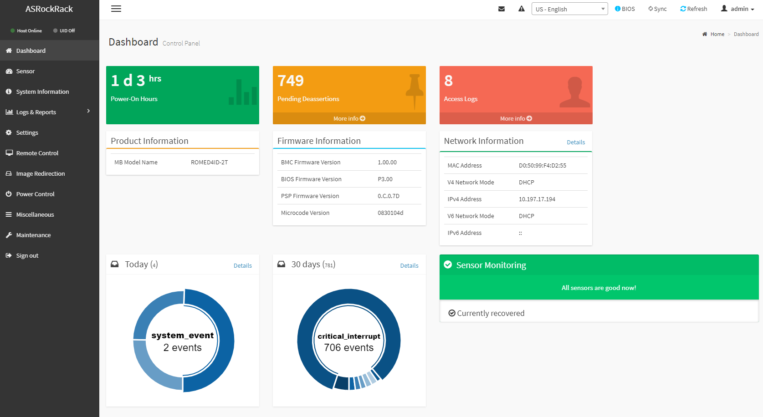Image resolution: width=763 pixels, height=417 pixels.
Task: Click the Home breadcrumb icon
Action: click(x=705, y=34)
